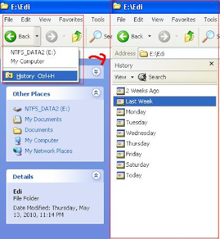Open My Documents link in Other Places

pyautogui.click(x=43, y=119)
